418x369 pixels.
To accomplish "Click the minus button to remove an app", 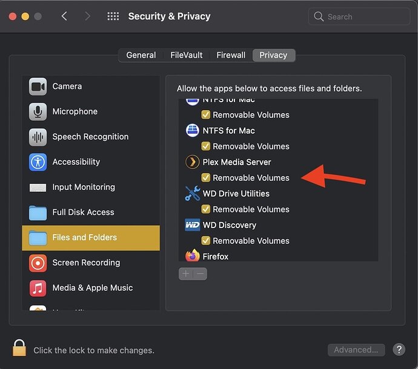I will coord(200,273).
